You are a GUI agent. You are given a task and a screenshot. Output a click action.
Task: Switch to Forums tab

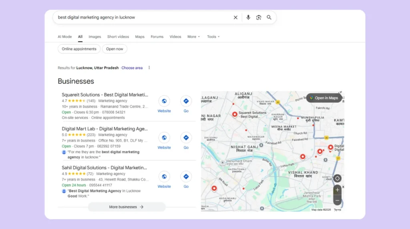157,37
